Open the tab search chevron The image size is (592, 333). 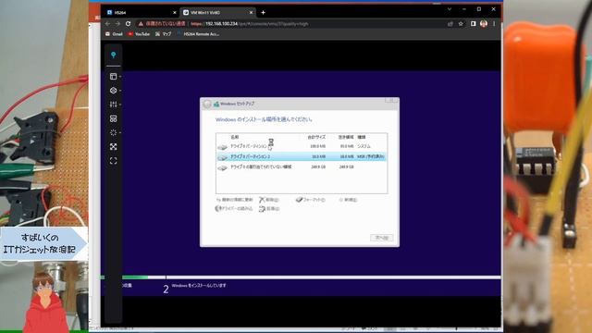[450, 9]
